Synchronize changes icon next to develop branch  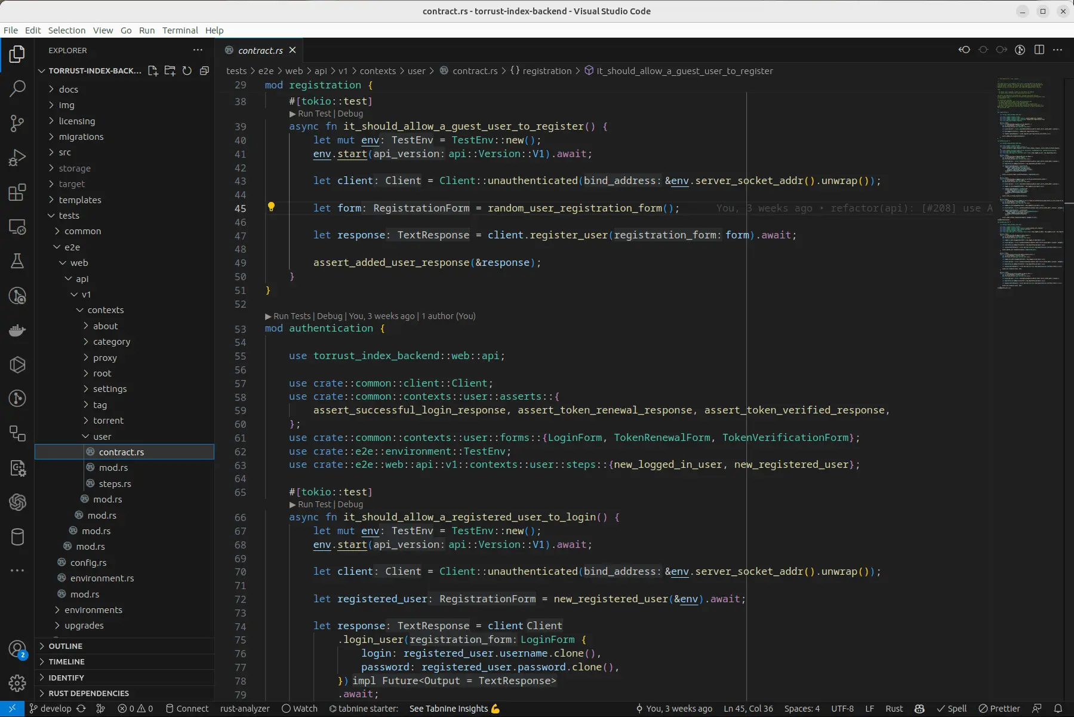[x=81, y=709]
